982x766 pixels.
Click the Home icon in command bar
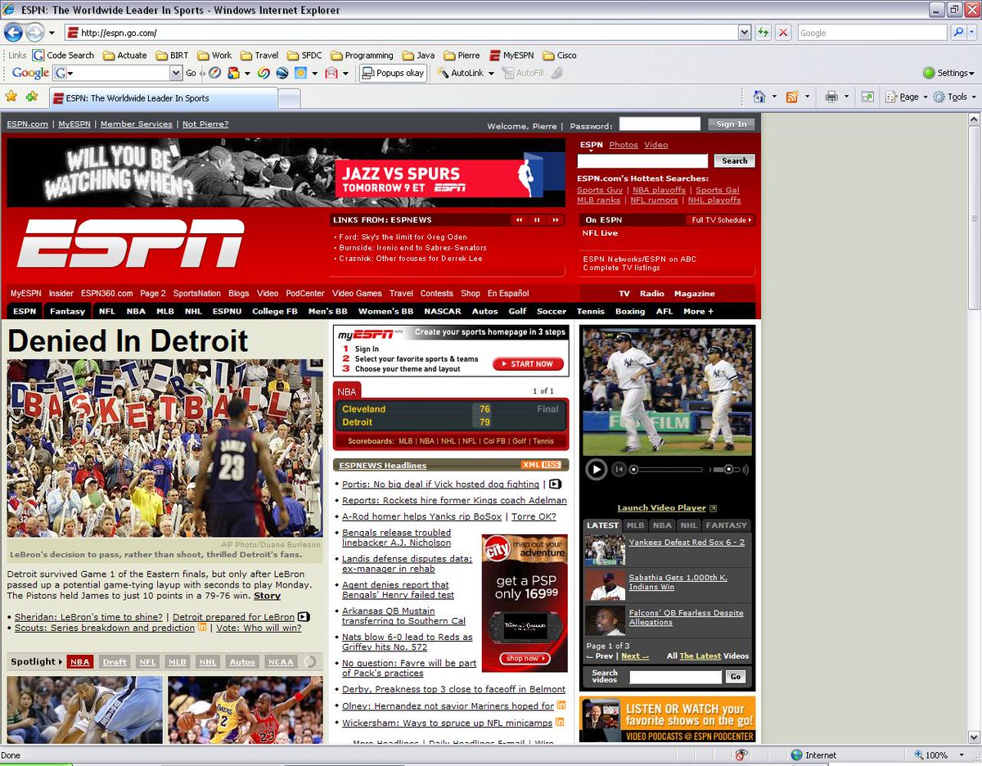coord(759,97)
